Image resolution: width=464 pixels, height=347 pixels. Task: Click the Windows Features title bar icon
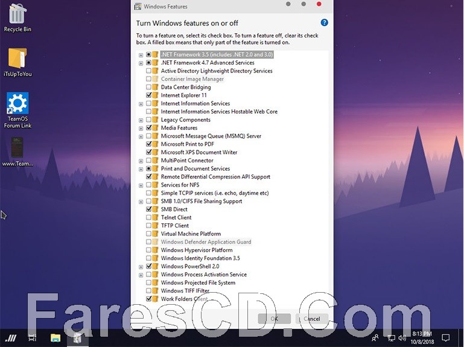[x=138, y=6]
